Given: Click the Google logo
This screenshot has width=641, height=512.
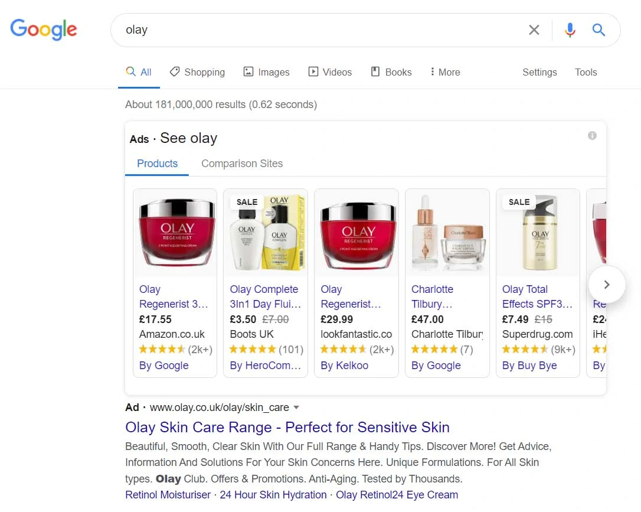Looking at the screenshot, I should pos(44,30).
